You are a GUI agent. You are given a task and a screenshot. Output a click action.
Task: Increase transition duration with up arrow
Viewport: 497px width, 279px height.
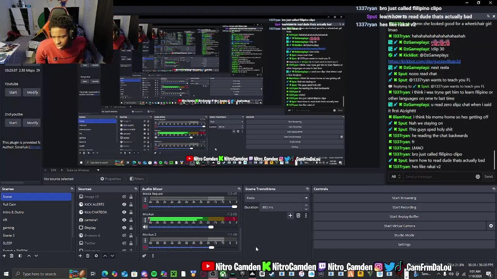tap(306, 205)
